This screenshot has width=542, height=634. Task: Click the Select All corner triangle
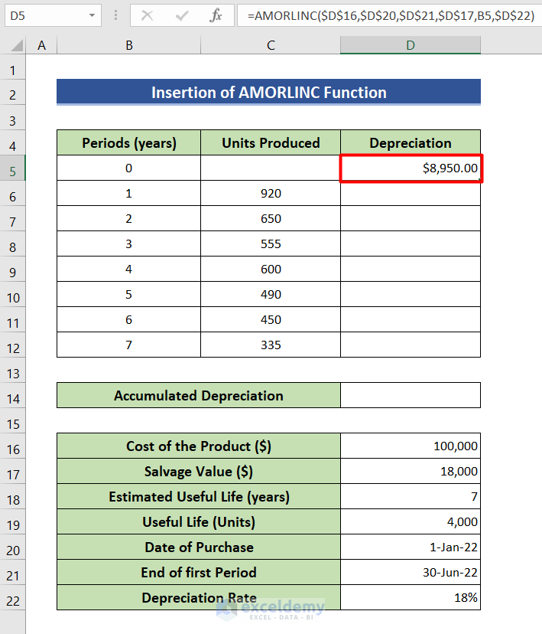17,45
